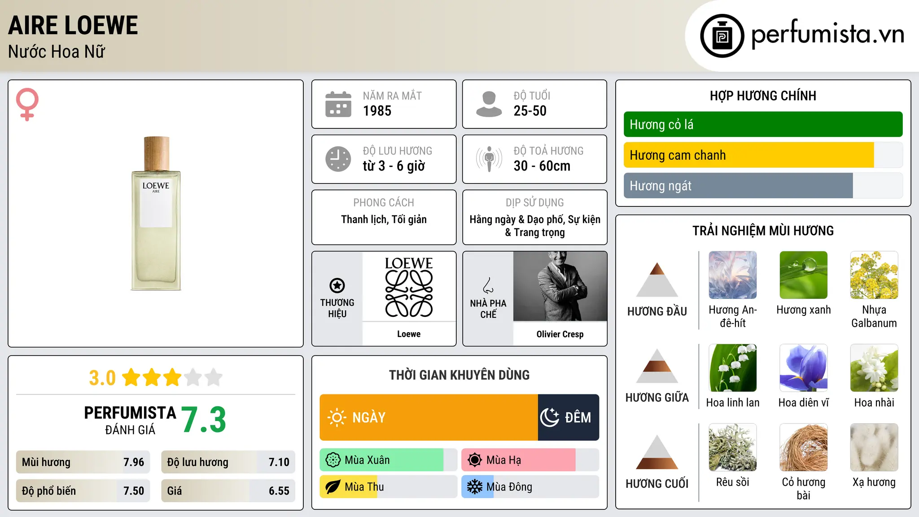This screenshot has width=919, height=517.
Task: Click the sun icon for Mùa Hạ
Action: (x=475, y=460)
